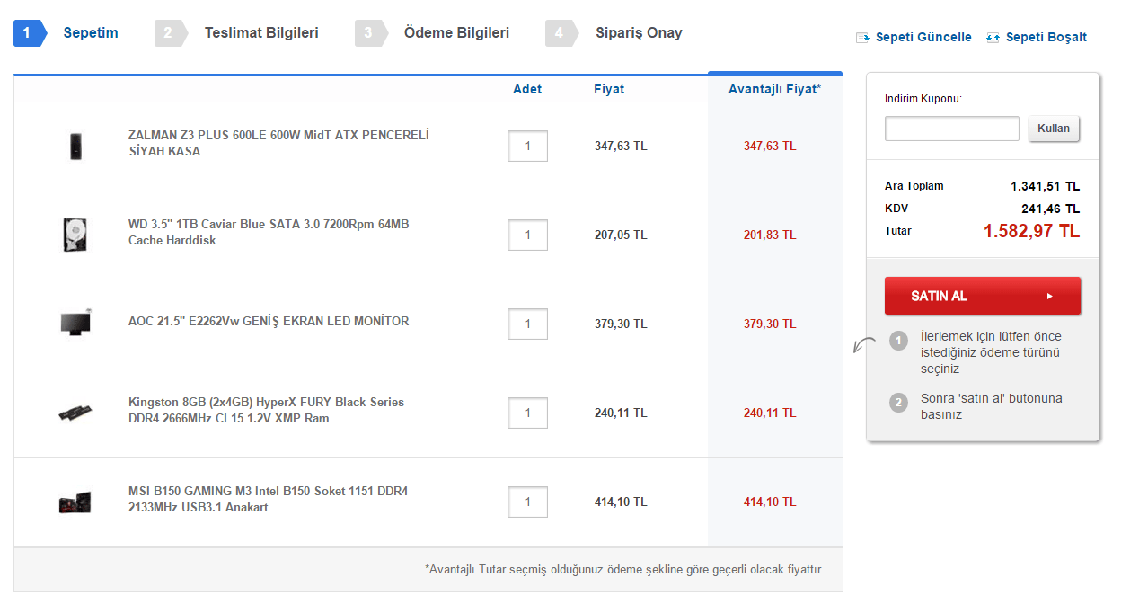Open the Ödeme Bilgileri step
The height and width of the screenshot is (604, 1139).
click(456, 33)
